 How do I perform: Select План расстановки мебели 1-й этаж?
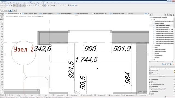[164, 29]
